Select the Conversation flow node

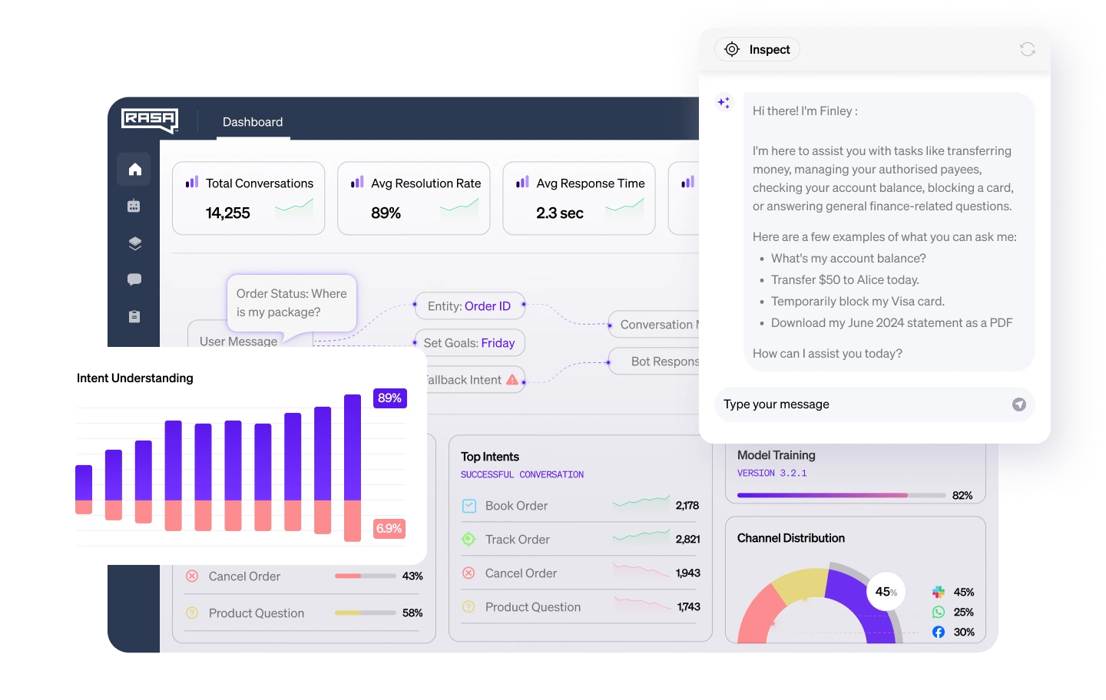(654, 325)
